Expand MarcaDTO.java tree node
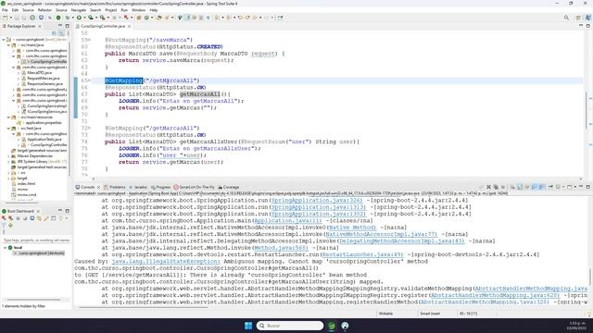This screenshot has height=333, width=593. pos(19,72)
